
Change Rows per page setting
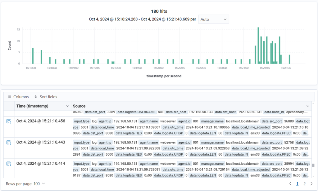(25, 184)
